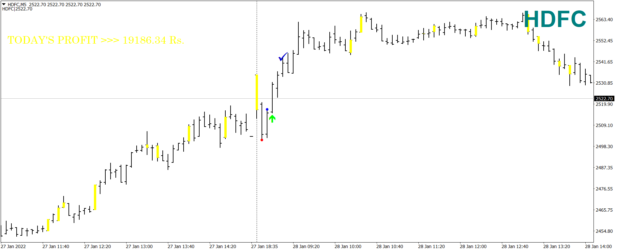Click the 28 Jan 12:40 time label

(515, 246)
